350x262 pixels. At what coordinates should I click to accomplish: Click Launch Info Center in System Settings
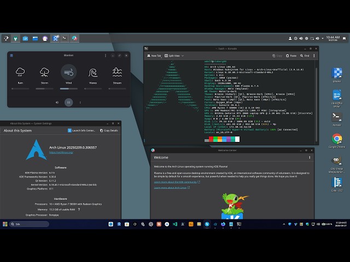pos(81,130)
